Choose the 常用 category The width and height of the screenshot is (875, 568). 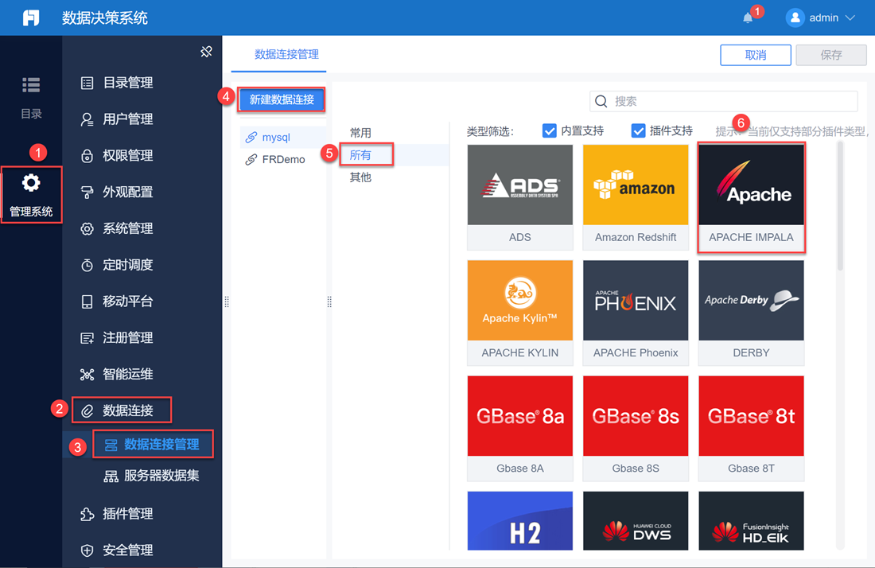point(360,133)
